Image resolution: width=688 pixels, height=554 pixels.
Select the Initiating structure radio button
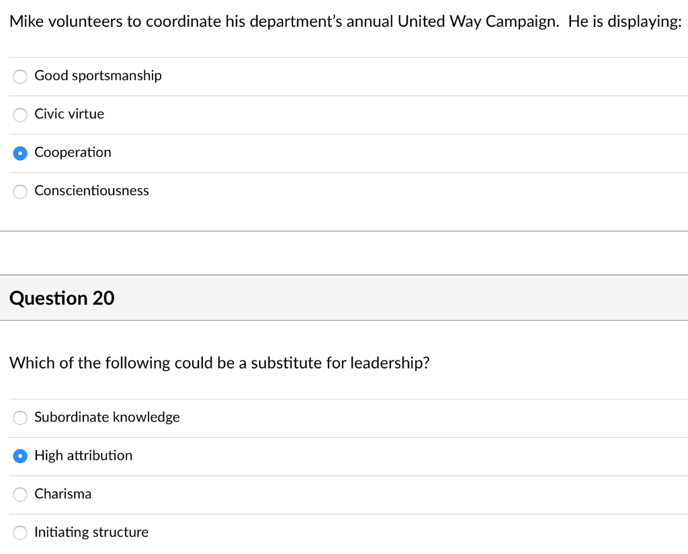coord(20,533)
